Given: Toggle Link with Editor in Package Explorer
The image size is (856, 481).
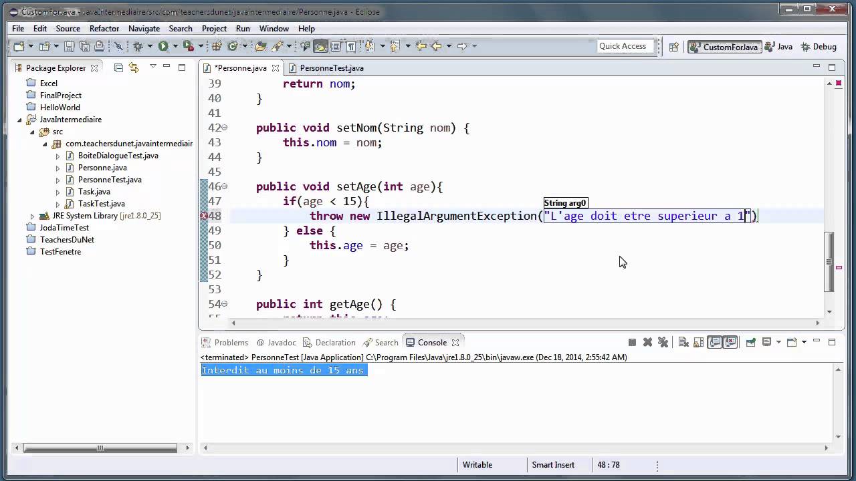Looking at the screenshot, I should [134, 67].
